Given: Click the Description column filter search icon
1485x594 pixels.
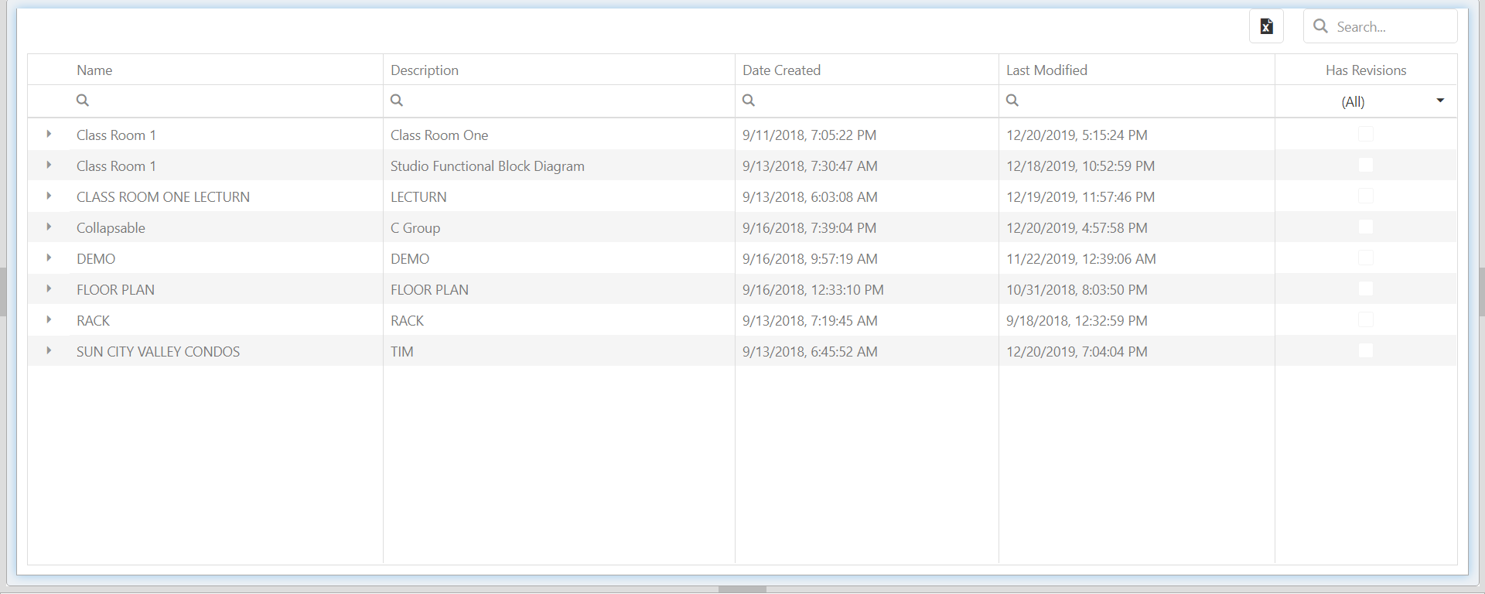Looking at the screenshot, I should pyautogui.click(x=397, y=101).
